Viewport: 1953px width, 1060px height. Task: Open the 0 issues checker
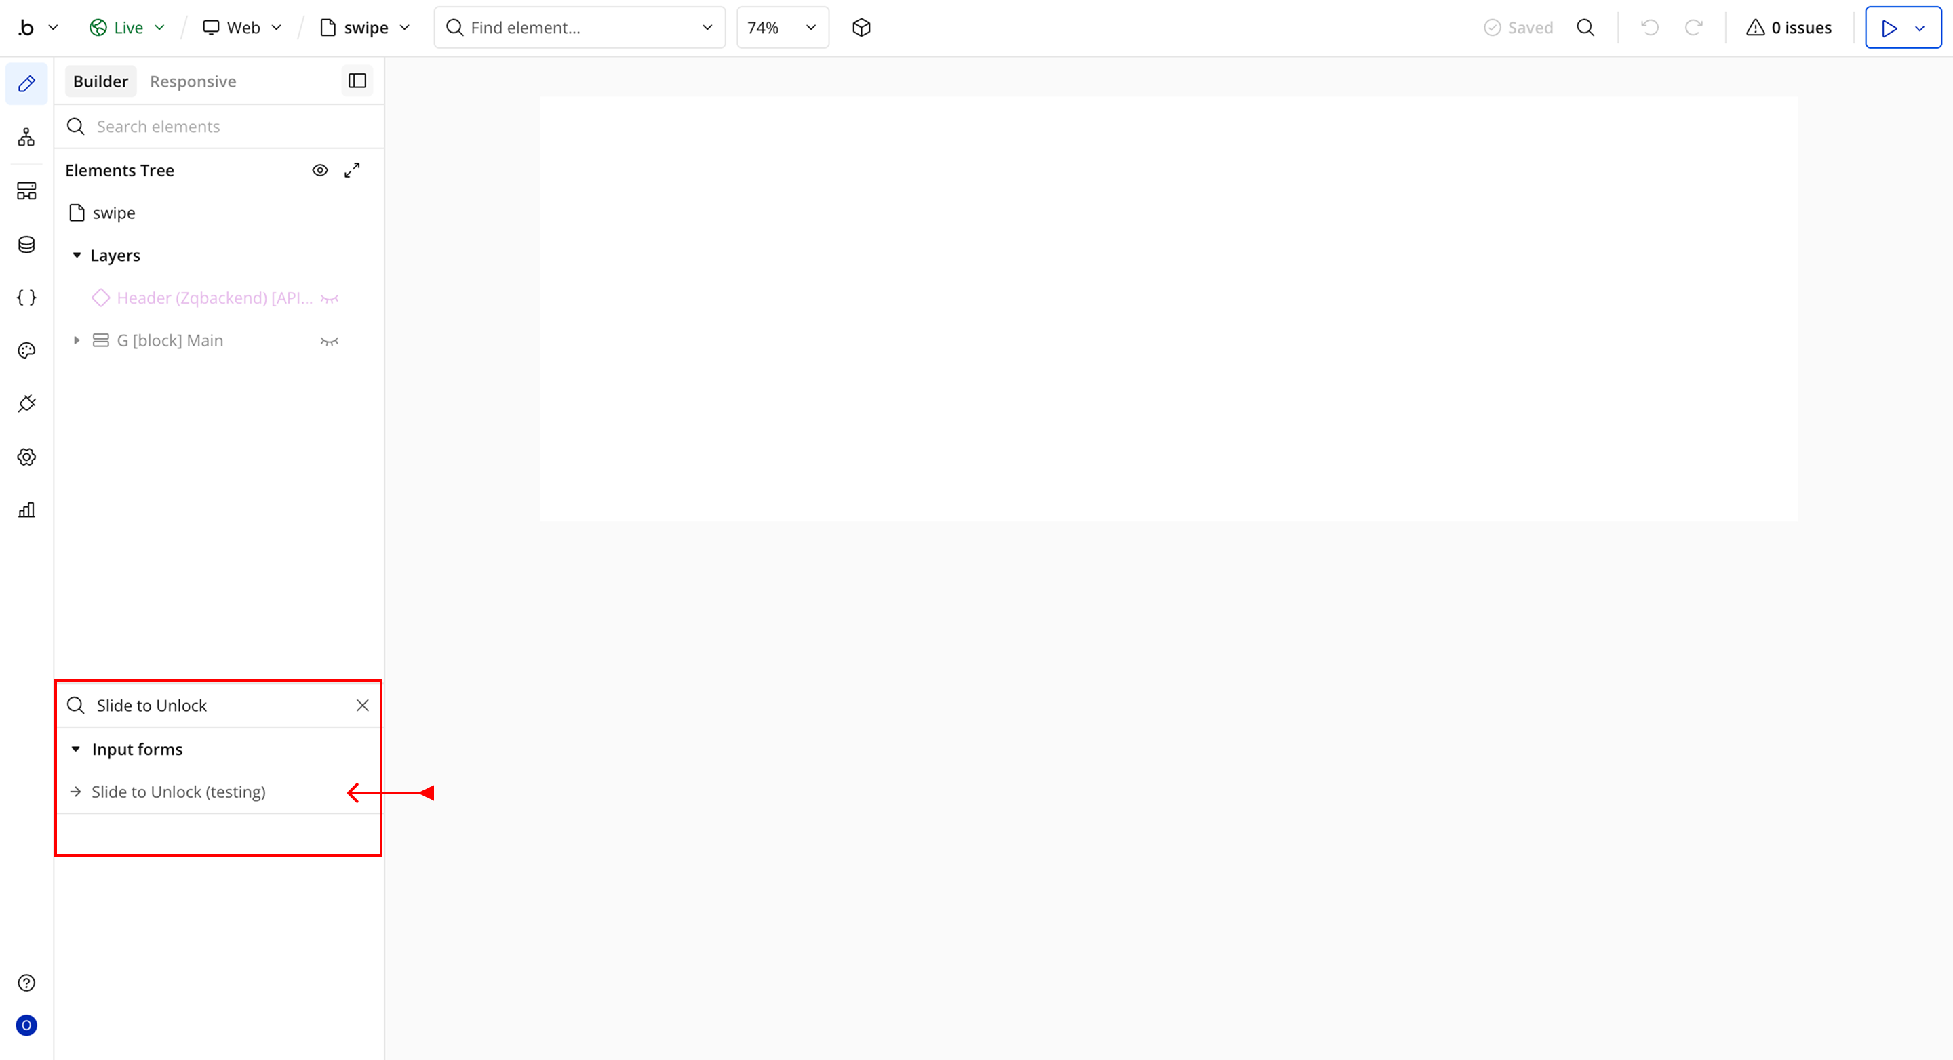[1790, 28]
